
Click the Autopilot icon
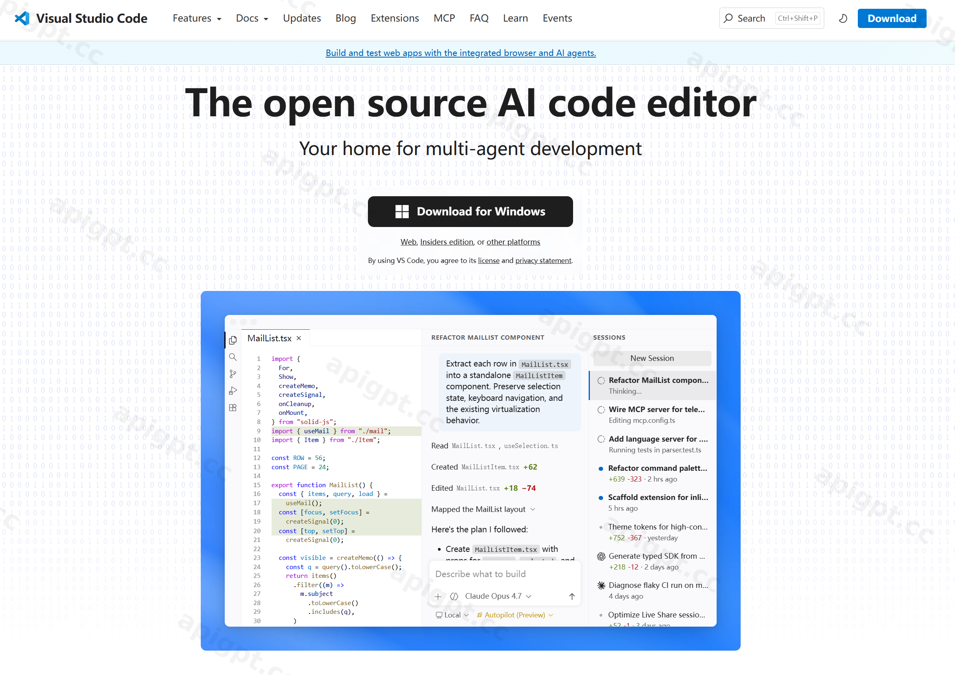click(479, 615)
